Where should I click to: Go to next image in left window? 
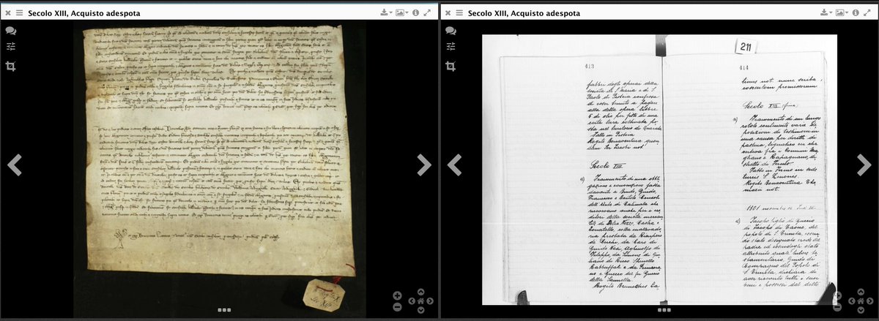[424, 165]
